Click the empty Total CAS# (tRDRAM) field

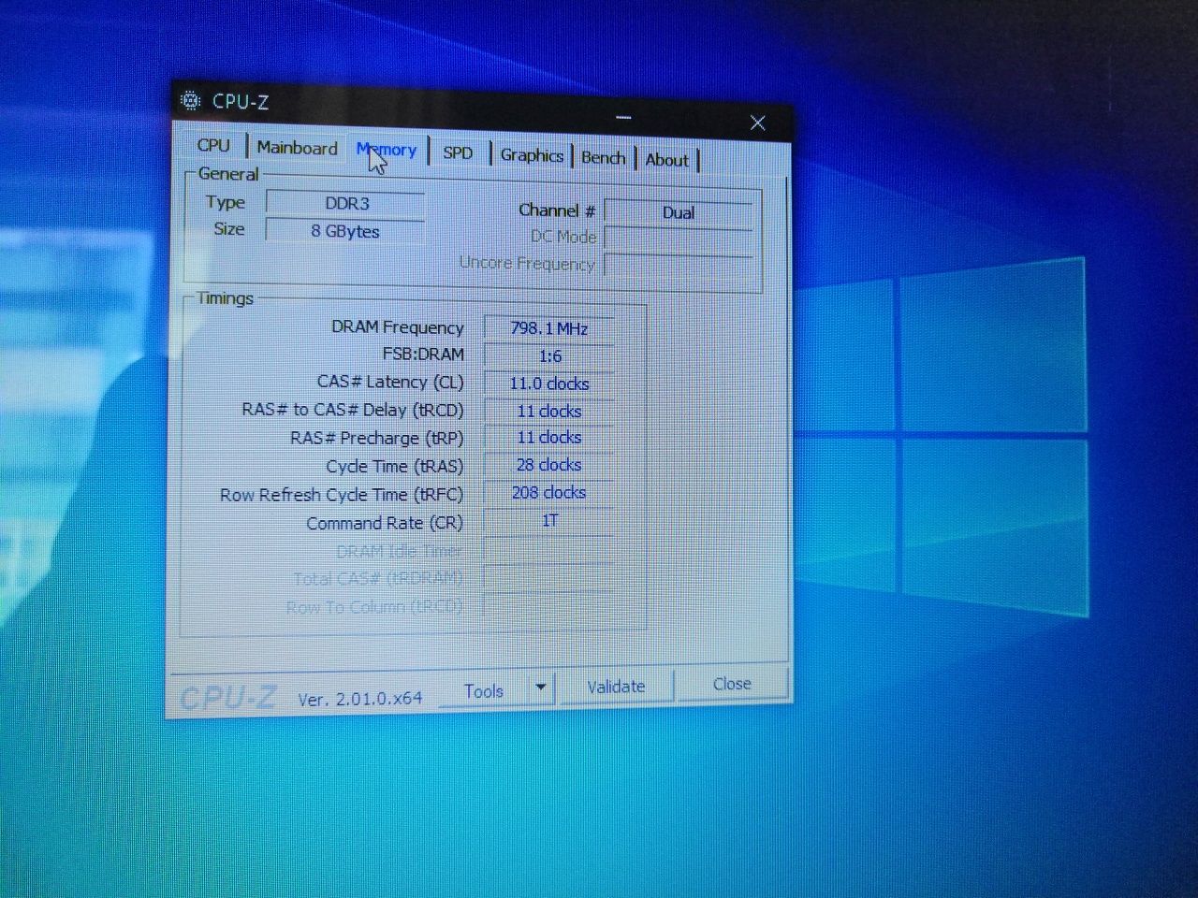[549, 577]
